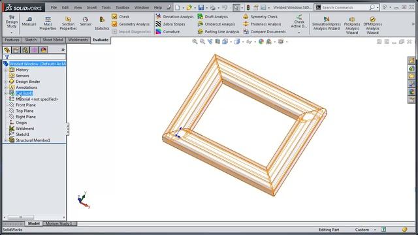Viewport: 418px width, 235px height.
Task: Select the Sensor tool
Action: tap(86, 22)
